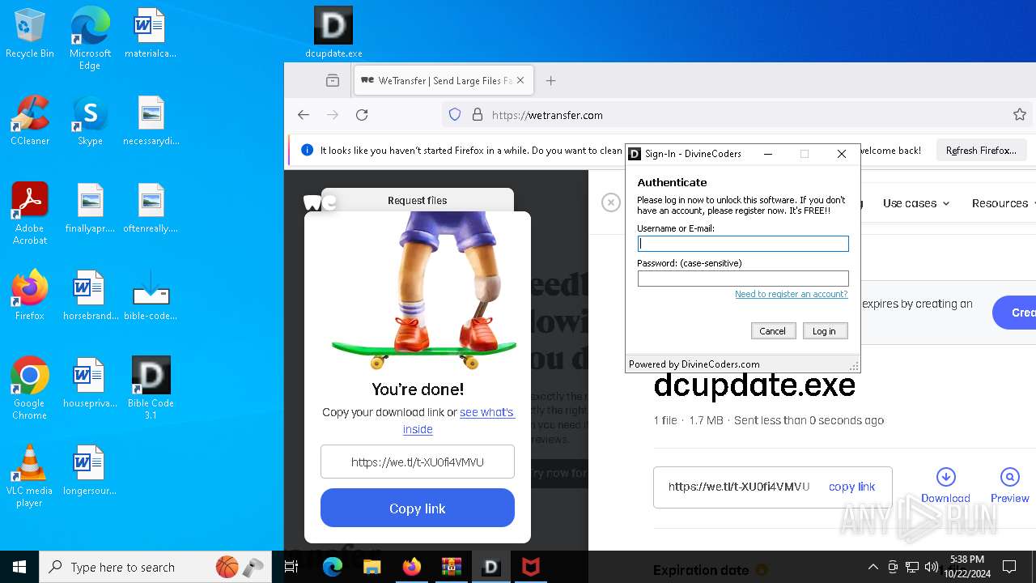This screenshot has width=1036, height=583.
Task: Select the housepriva... Word document icon
Action: [x=90, y=383]
